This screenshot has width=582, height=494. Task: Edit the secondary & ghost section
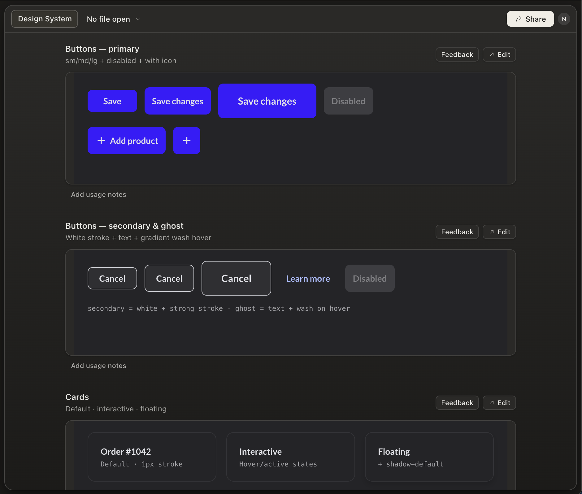(x=499, y=232)
